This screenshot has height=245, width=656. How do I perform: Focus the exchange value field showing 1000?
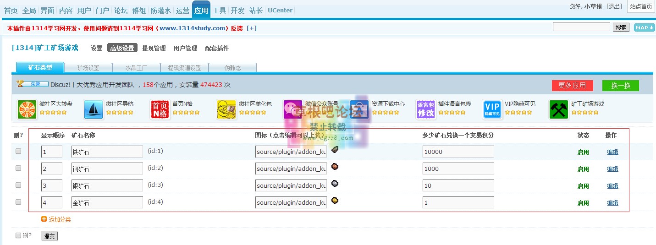458,169
